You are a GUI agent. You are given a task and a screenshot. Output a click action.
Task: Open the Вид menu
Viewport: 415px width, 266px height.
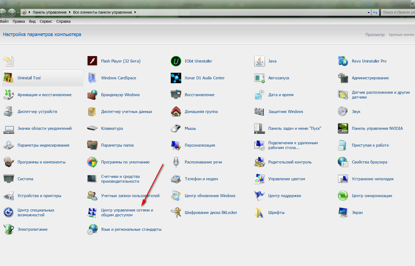pyautogui.click(x=32, y=21)
